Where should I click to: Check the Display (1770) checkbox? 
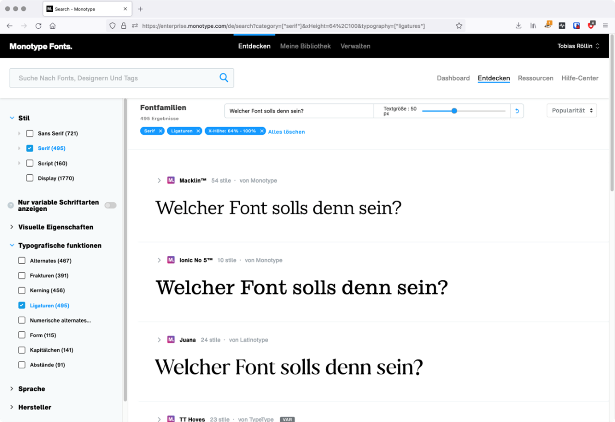[x=30, y=178]
